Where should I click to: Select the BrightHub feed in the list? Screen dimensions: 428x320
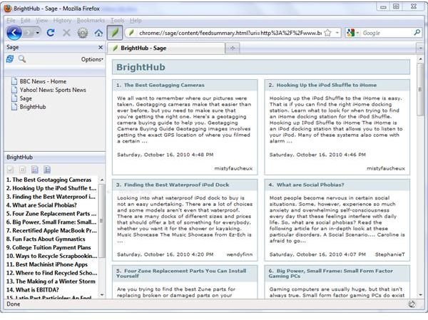pos(33,107)
